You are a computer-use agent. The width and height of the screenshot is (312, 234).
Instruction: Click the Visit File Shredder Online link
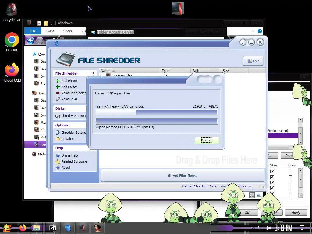200,186
